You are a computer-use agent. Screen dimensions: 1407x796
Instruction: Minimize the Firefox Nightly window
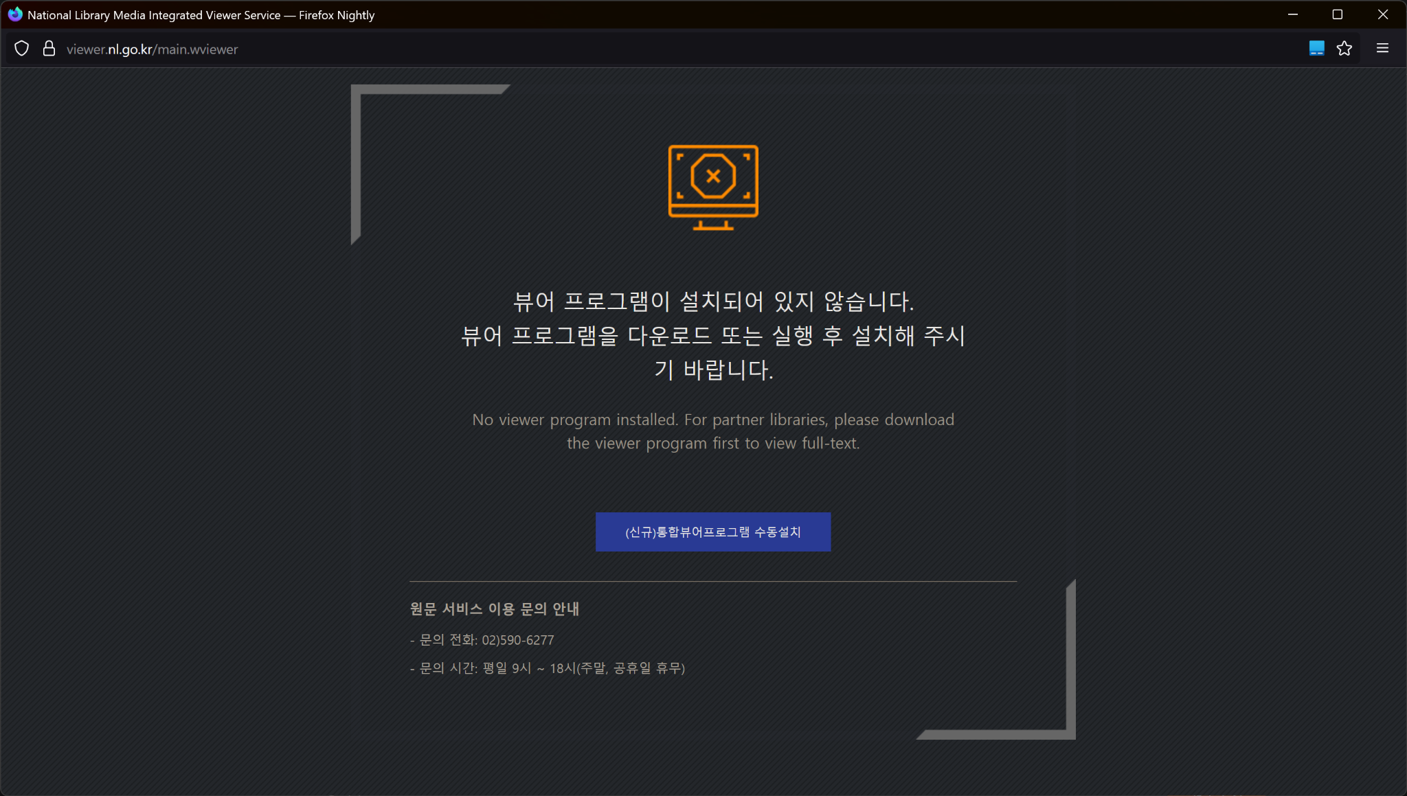[x=1293, y=14]
